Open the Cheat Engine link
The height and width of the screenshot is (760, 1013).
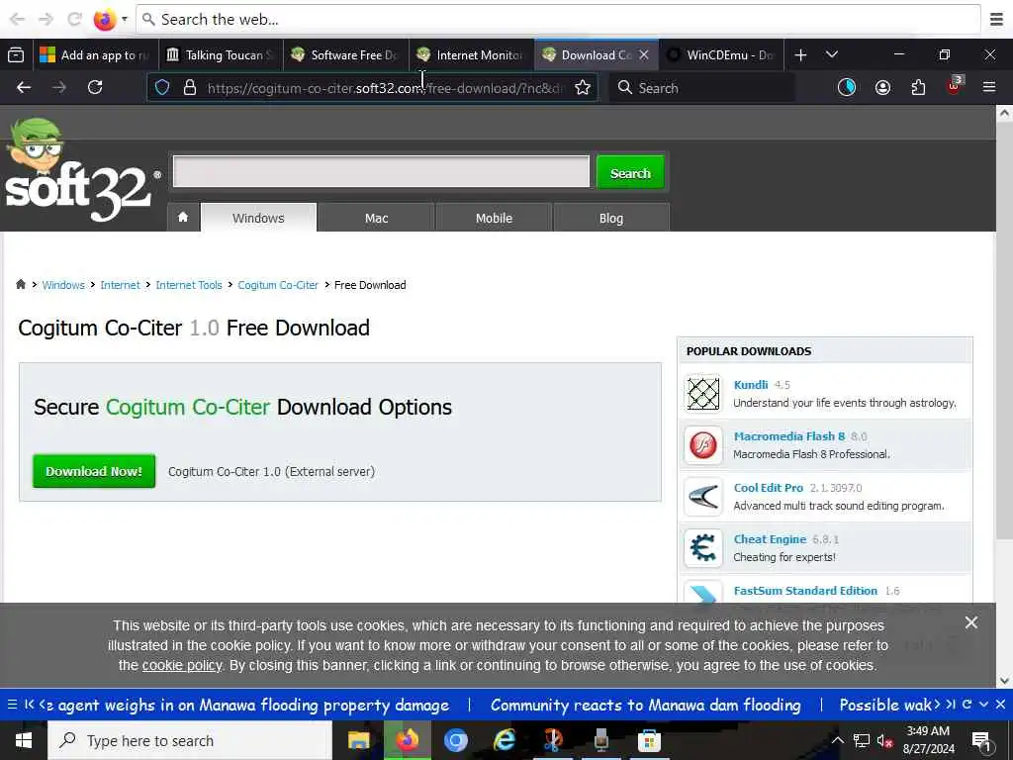point(770,539)
